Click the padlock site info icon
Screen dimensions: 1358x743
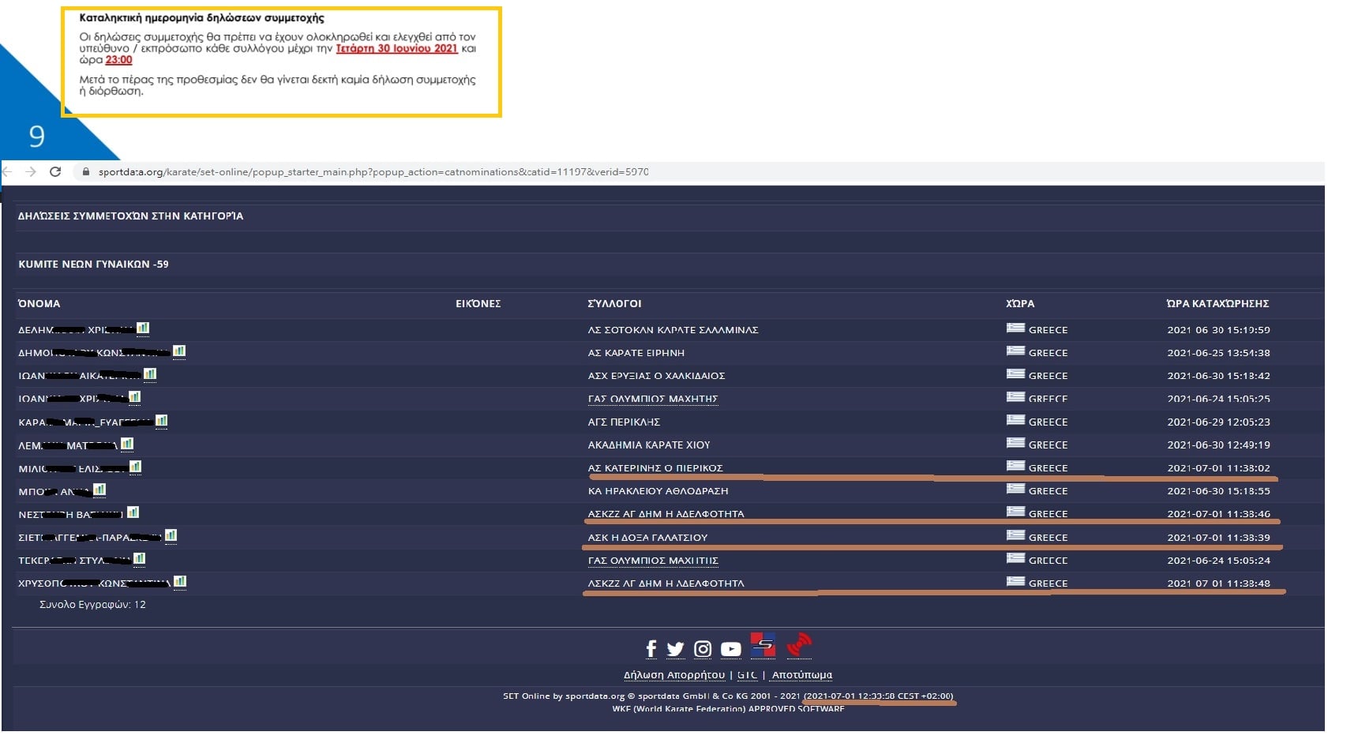[x=86, y=172]
